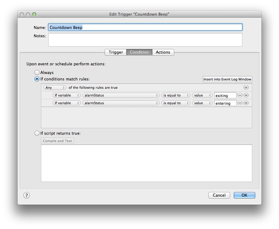Remove the 'exiting' rule with minus icon
The image size is (279, 229).
pyautogui.click(x=240, y=95)
